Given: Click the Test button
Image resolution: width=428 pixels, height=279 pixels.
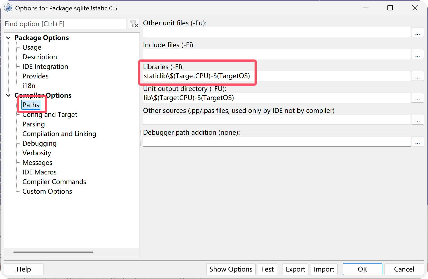Looking at the screenshot, I should [x=267, y=269].
